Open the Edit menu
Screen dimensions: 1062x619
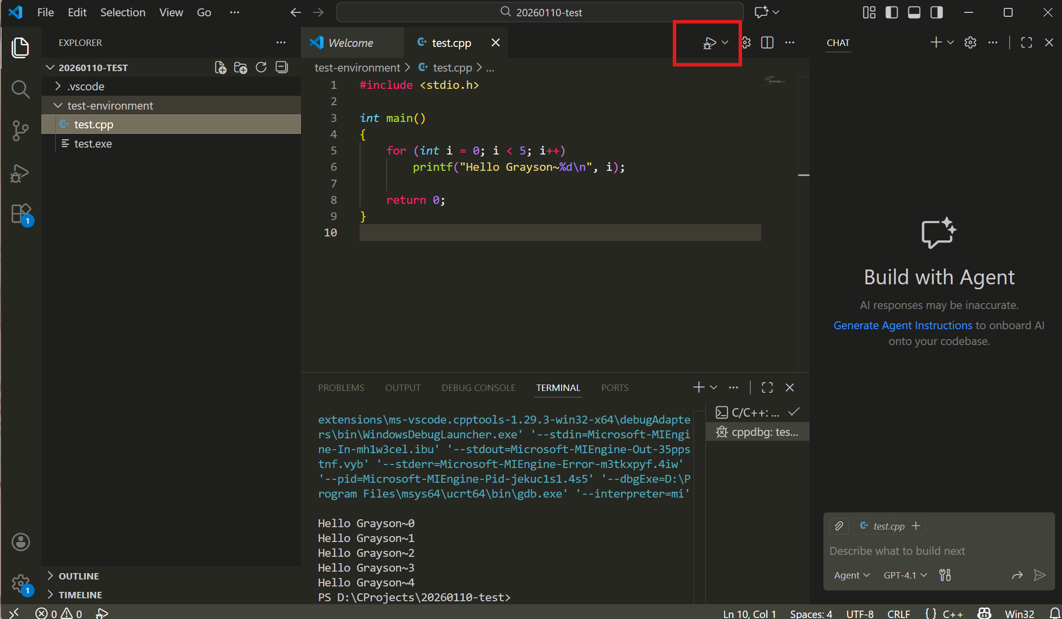tap(77, 12)
